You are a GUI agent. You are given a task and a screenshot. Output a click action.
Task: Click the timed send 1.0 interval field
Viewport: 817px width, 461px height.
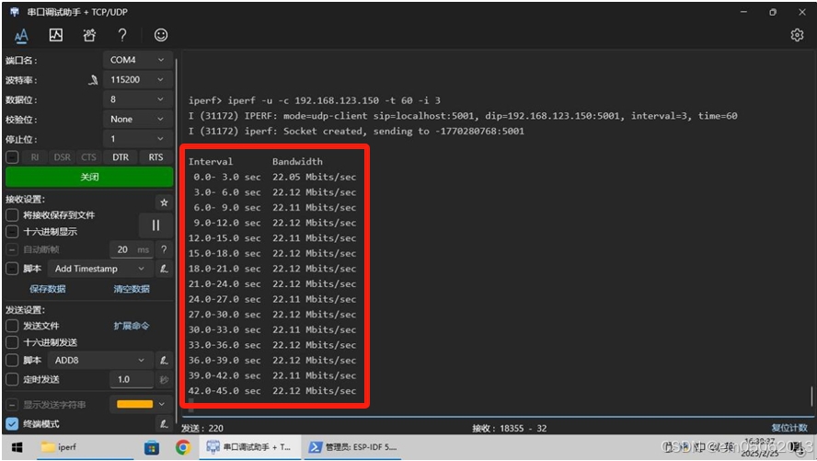point(132,379)
